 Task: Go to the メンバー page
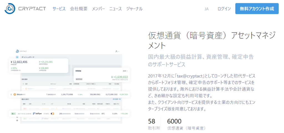click(98, 9)
